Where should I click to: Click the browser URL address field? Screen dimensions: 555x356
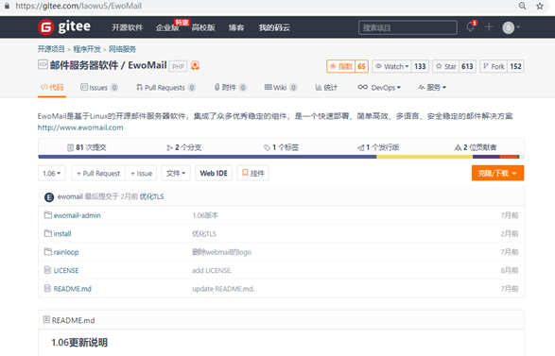pos(78,6)
